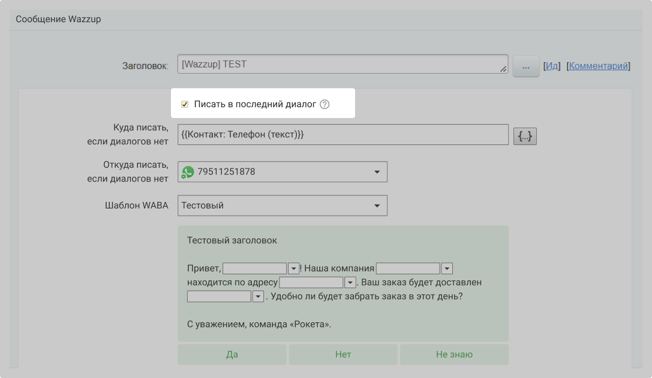Screen dimensions: 652x378
Task: Open variable dropdown after 'Привет,'
Action: tap(293, 268)
